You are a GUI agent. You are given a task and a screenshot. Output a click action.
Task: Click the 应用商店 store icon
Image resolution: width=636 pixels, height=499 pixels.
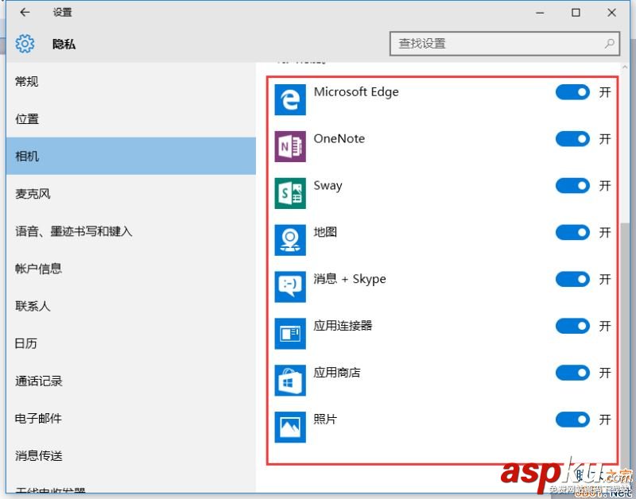tap(290, 381)
